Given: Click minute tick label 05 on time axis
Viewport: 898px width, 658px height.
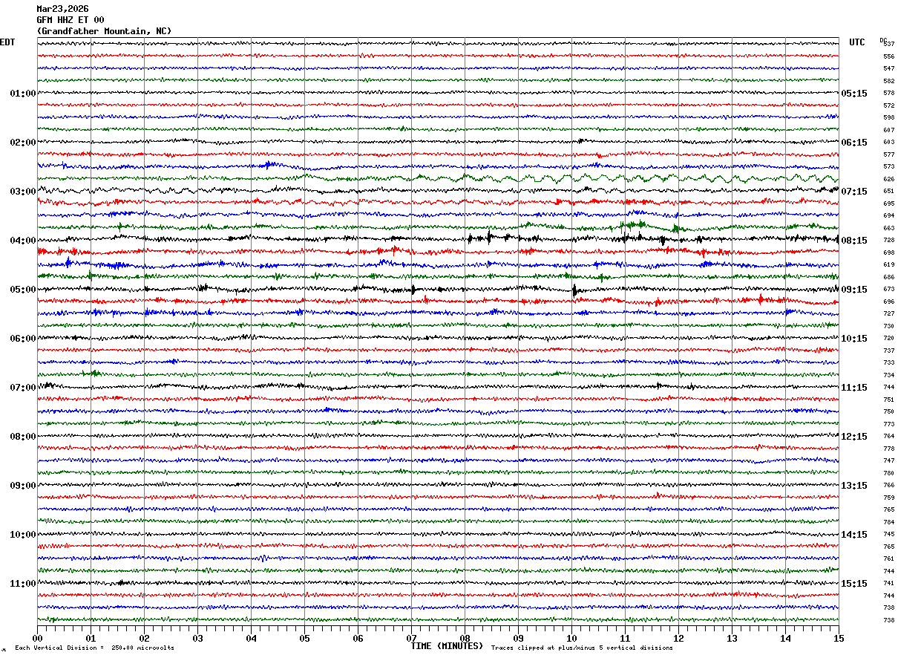Looking at the screenshot, I should click(304, 638).
